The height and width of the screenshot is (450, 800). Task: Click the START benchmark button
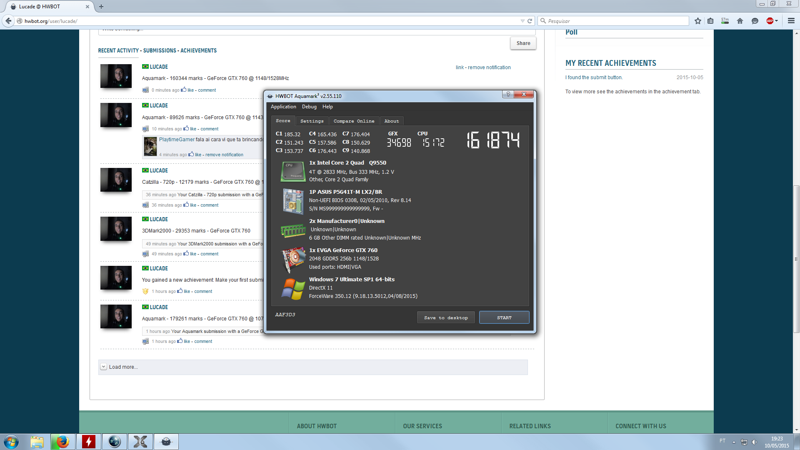(504, 317)
